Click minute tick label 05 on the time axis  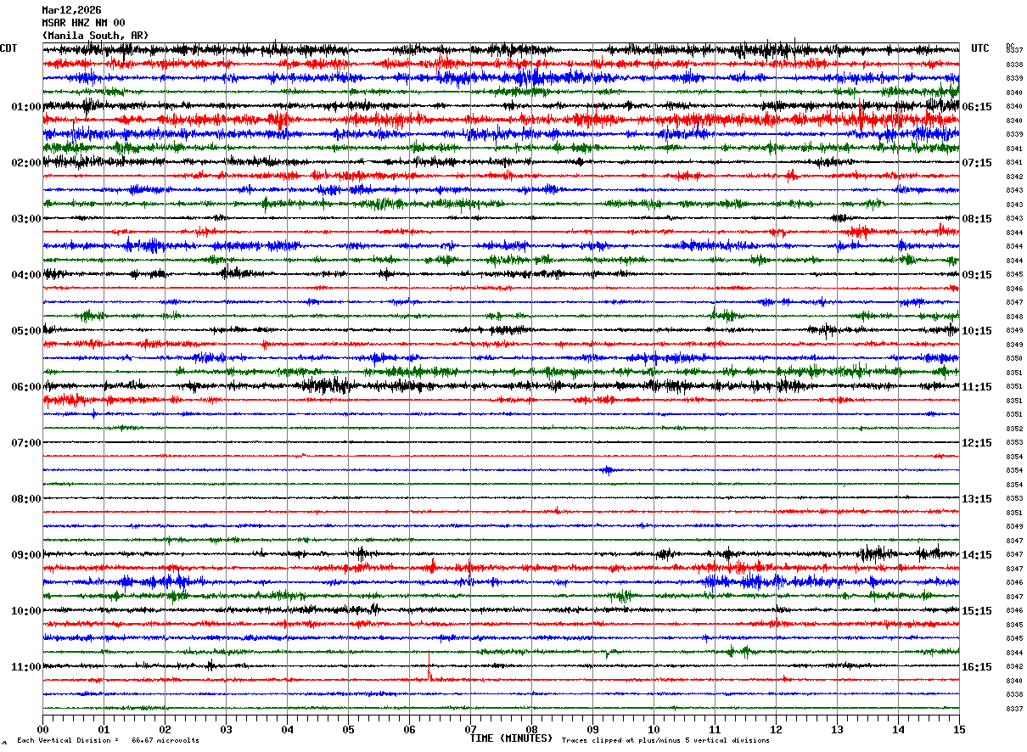click(348, 729)
